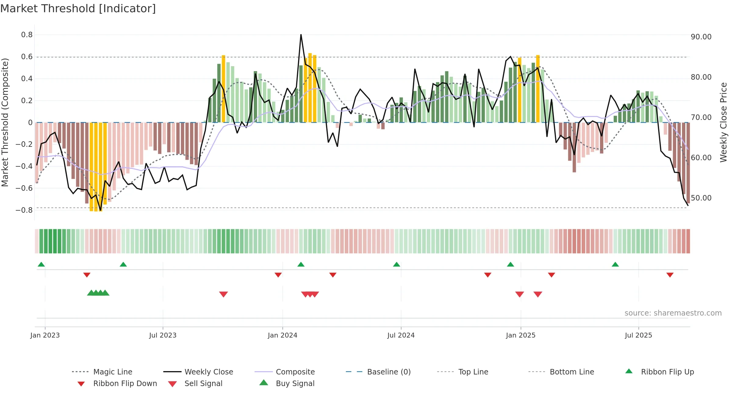Click the Ribbon Flip Down marker in Mar 2024
The height and width of the screenshot is (412, 732).
tap(333, 275)
